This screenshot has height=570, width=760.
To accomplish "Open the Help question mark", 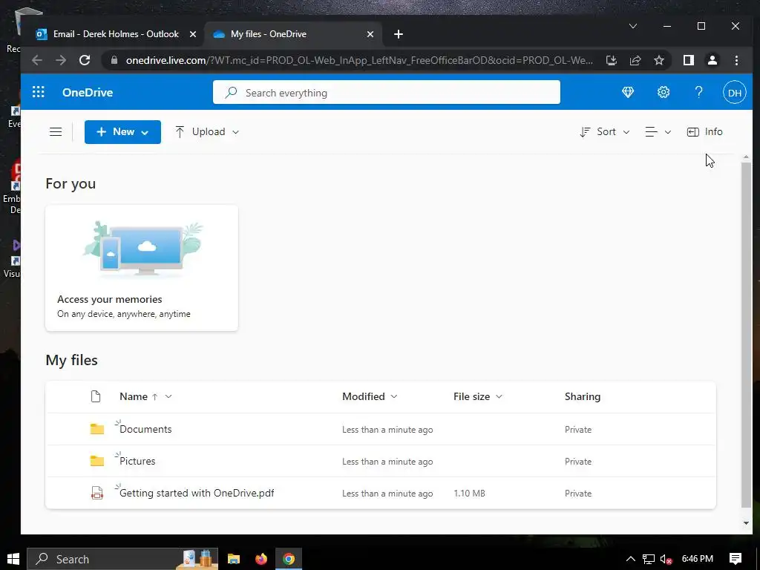I will click(x=698, y=92).
